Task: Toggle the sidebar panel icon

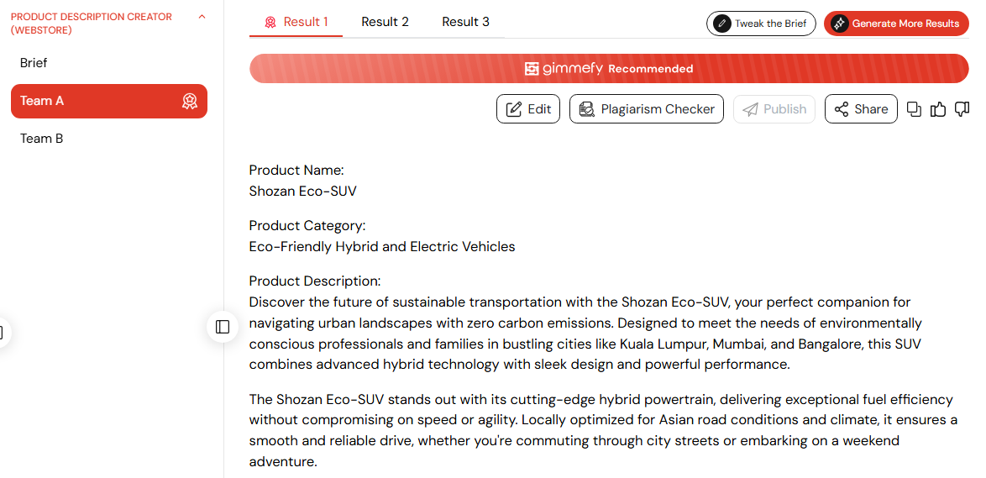Action: coord(223,327)
